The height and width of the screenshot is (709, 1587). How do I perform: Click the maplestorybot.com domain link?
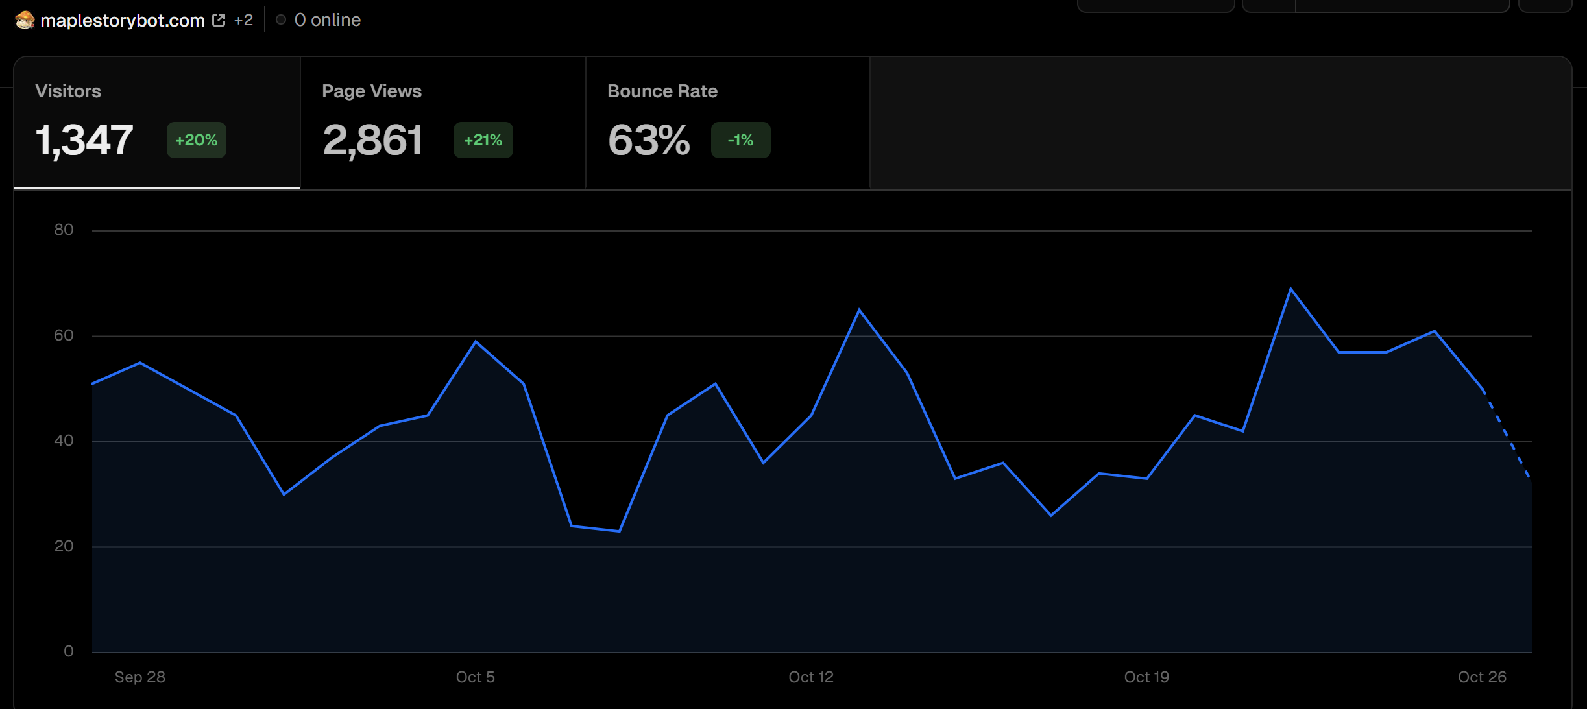123,20
